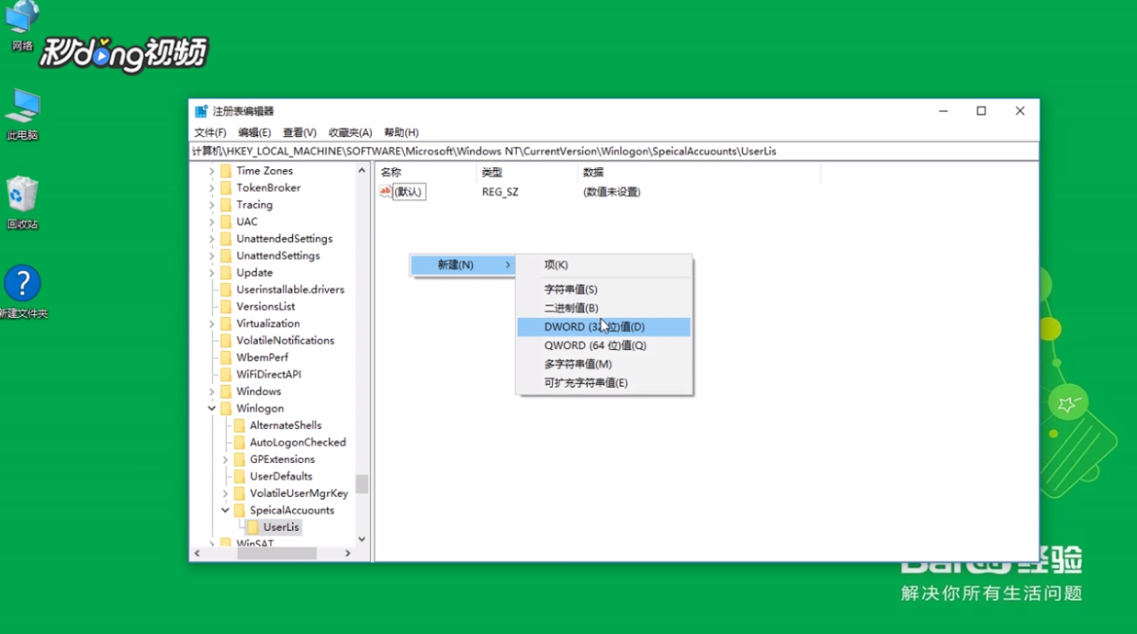
Task: Select the AutoLogonChecked tree item
Action: tap(298, 443)
